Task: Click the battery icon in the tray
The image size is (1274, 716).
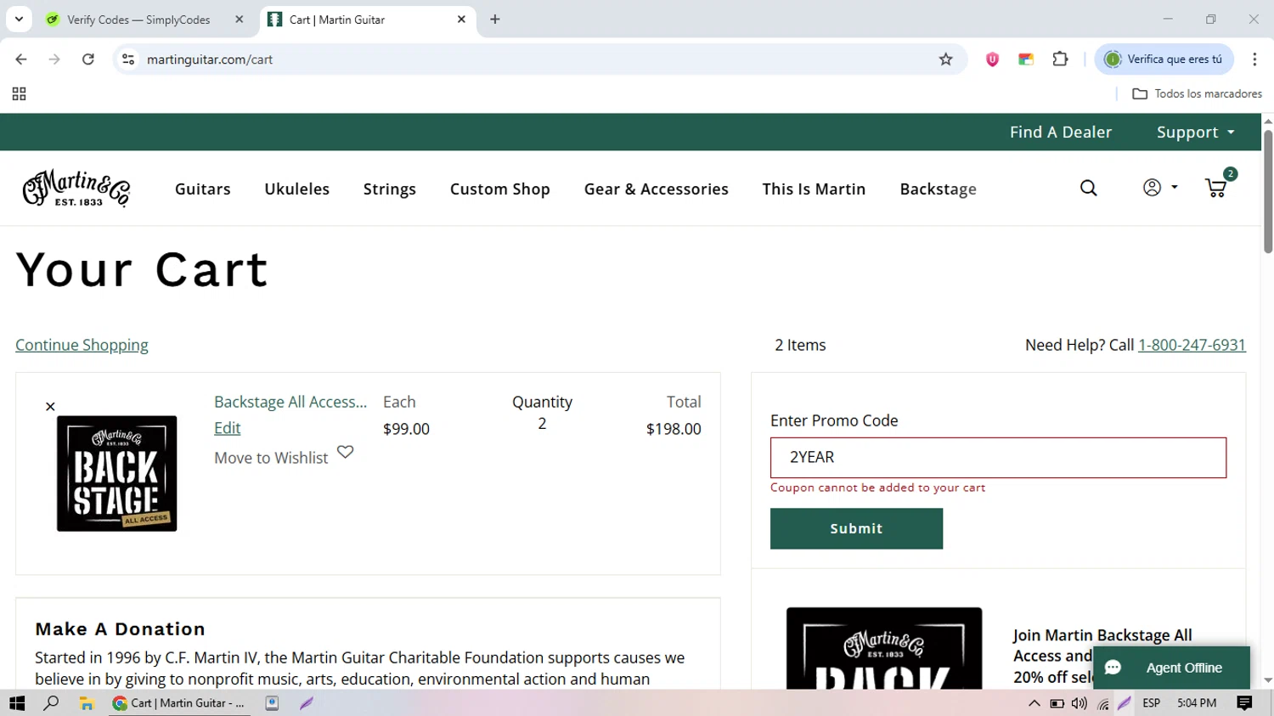Action: tap(1057, 703)
